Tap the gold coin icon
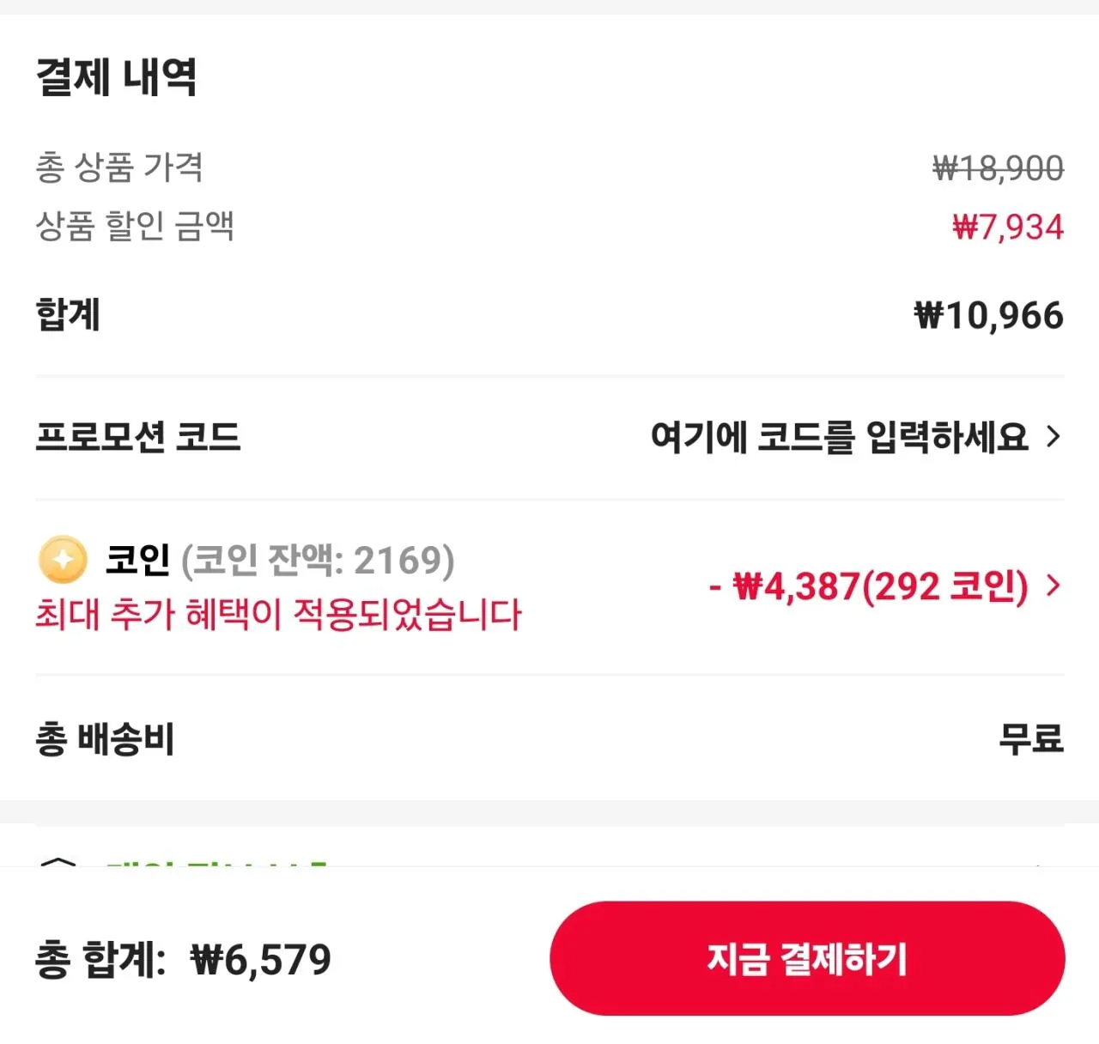 click(x=63, y=560)
